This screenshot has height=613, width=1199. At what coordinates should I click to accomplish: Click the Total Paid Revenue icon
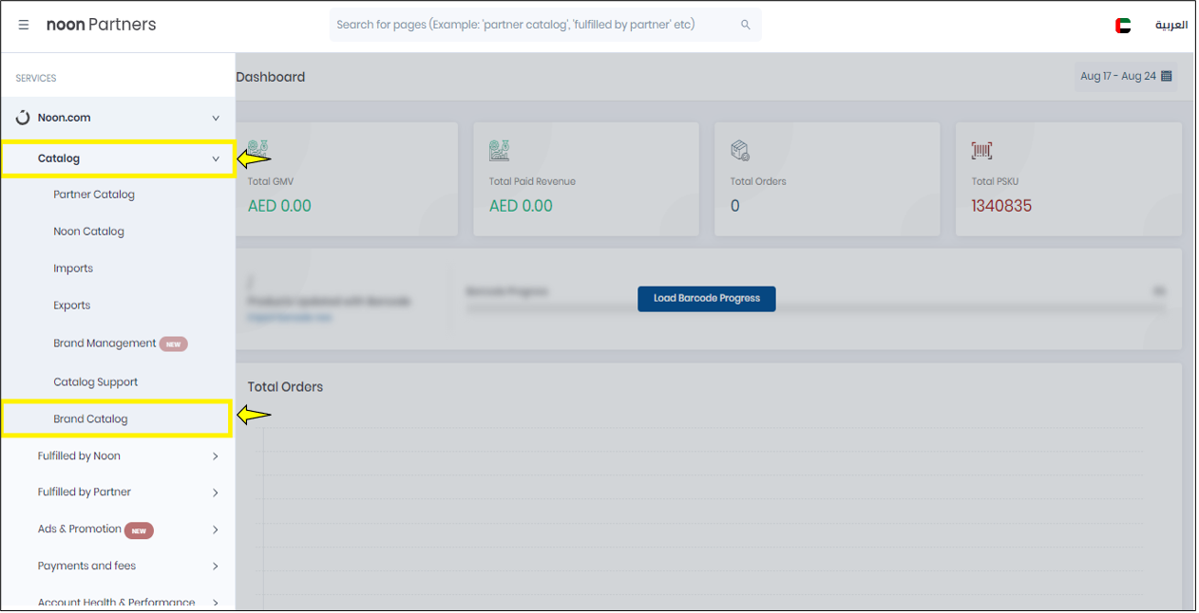[x=500, y=150]
